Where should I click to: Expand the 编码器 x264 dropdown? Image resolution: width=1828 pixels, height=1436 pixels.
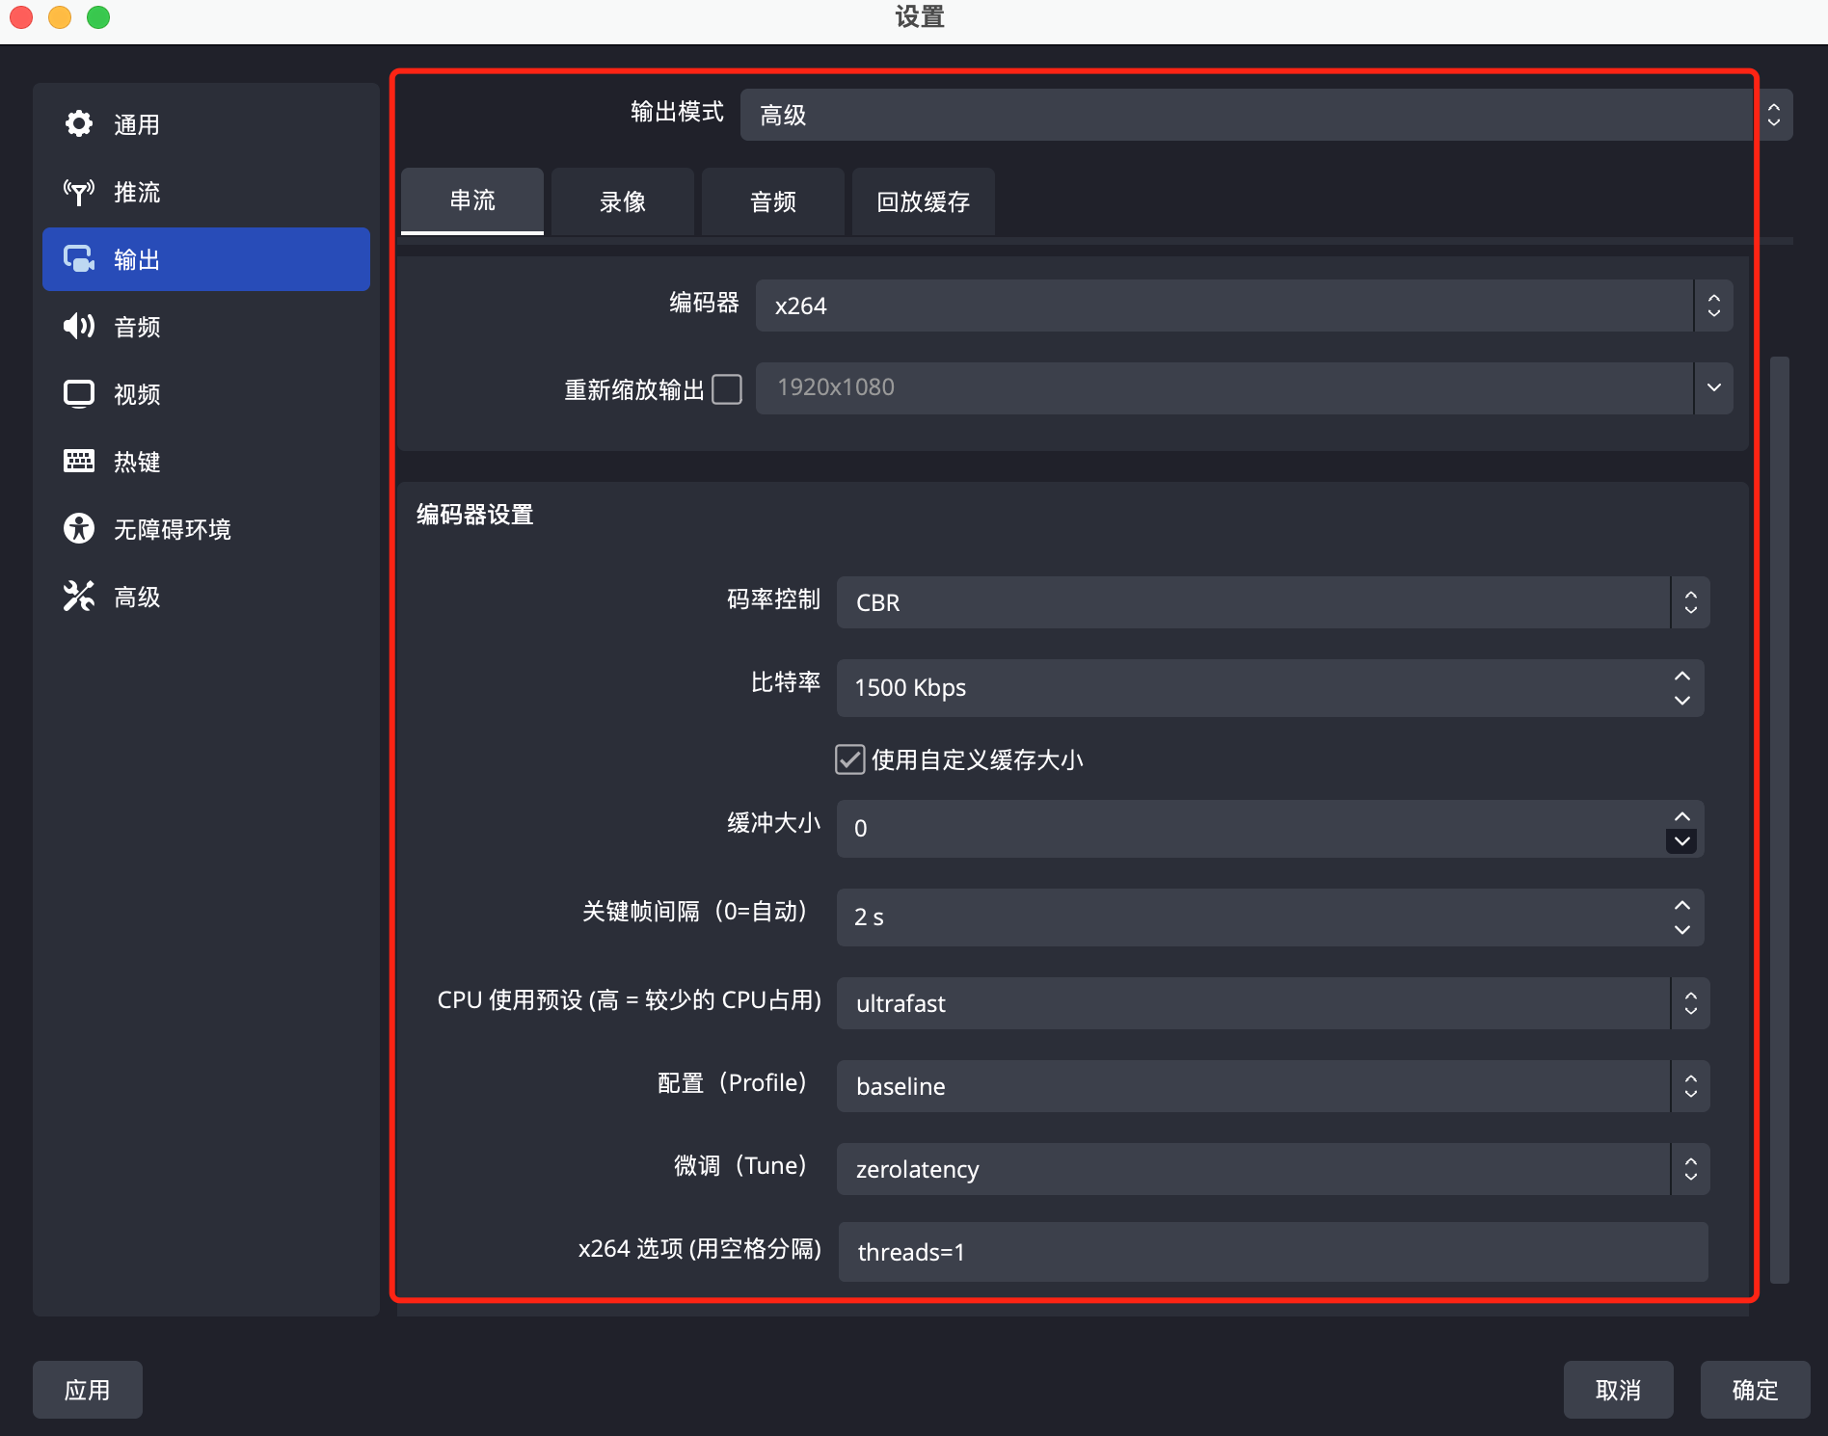click(1244, 306)
